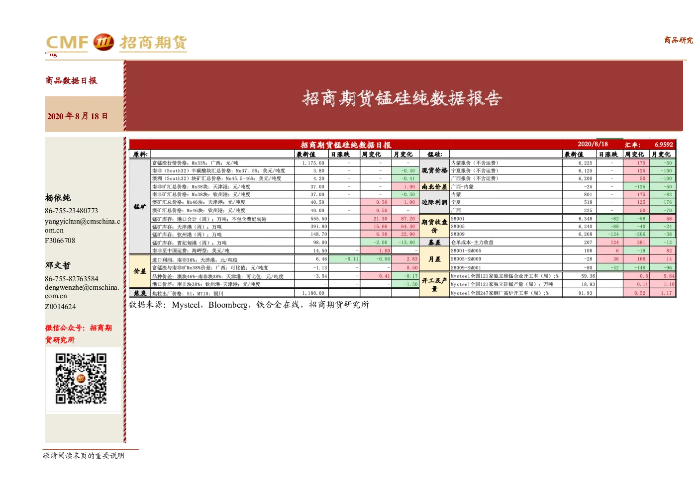The height and width of the screenshot is (493, 698).
Task: Click the SM005-SM009 spread row label
Action: 466,259
